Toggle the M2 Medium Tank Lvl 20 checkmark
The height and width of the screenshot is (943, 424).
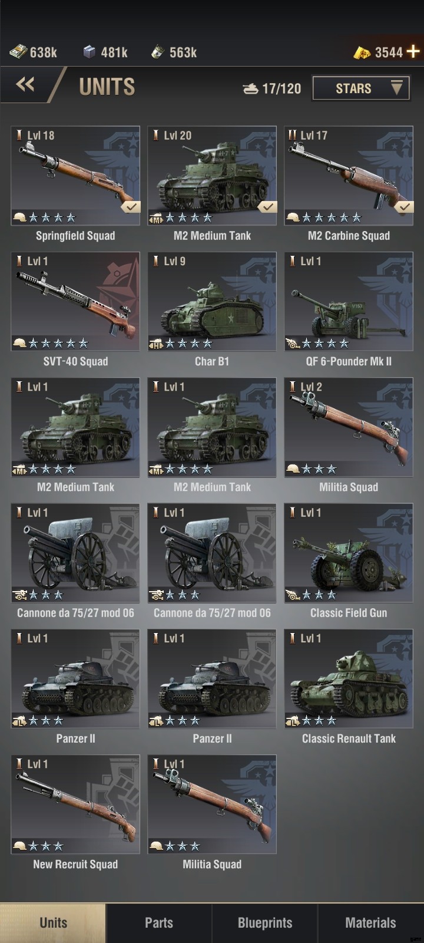pyautogui.click(x=267, y=207)
